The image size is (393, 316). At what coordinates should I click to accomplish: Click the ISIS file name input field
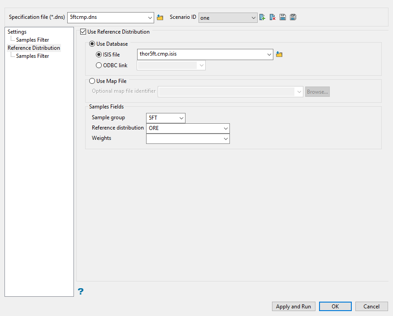(x=201, y=54)
